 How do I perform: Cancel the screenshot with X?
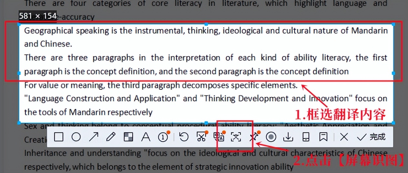(344, 137)
